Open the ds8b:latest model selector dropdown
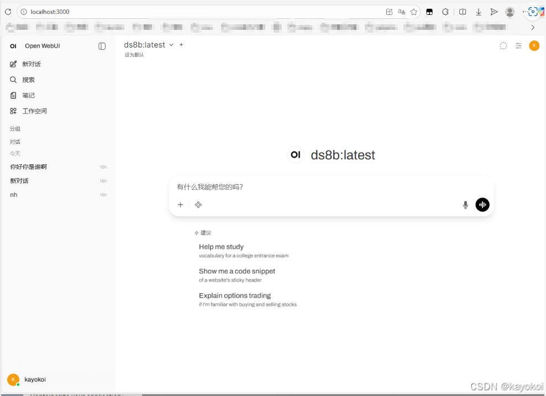The width and height of the screenshot is (546, 396). pyautogui.click(x=149, y=45)
